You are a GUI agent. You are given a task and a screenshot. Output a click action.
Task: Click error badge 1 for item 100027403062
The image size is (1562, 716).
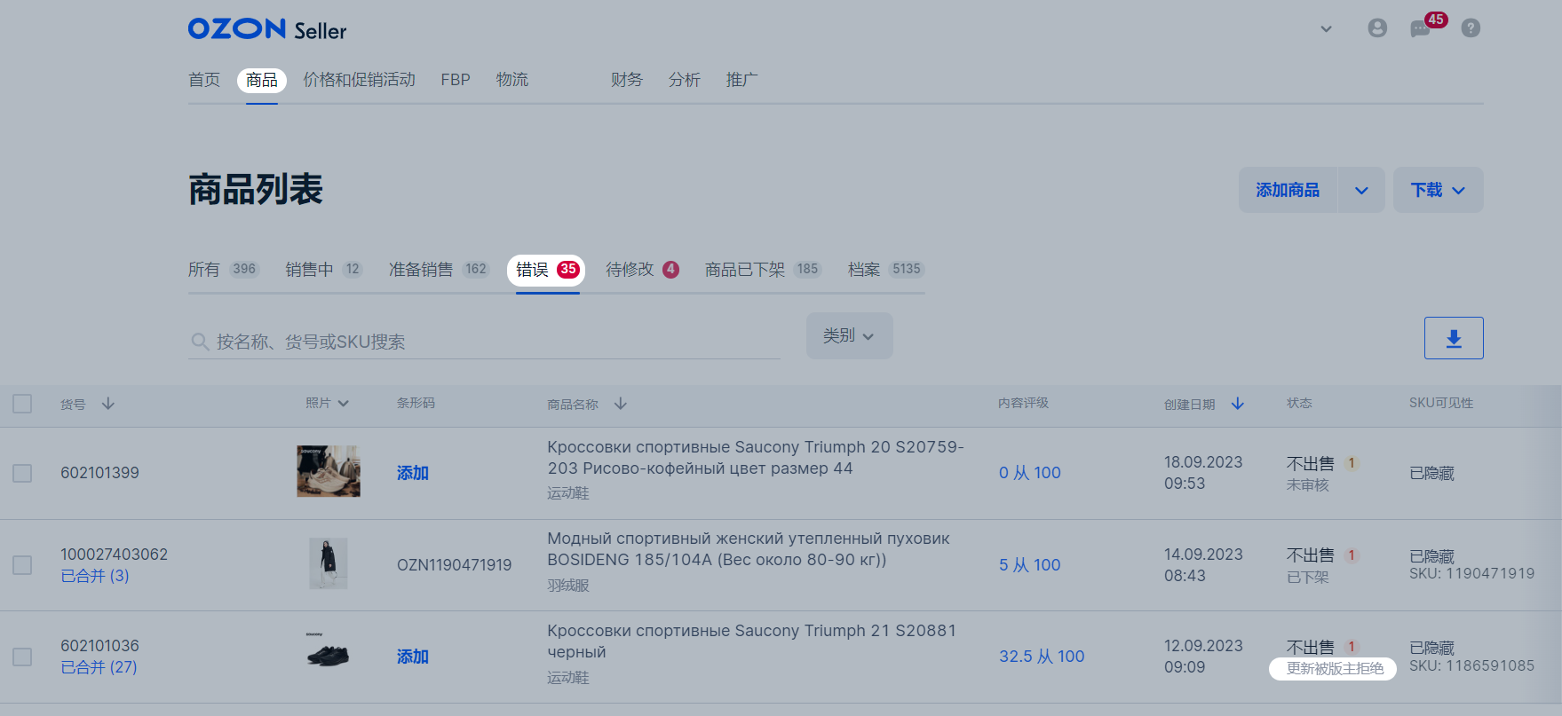point(1352,555)
